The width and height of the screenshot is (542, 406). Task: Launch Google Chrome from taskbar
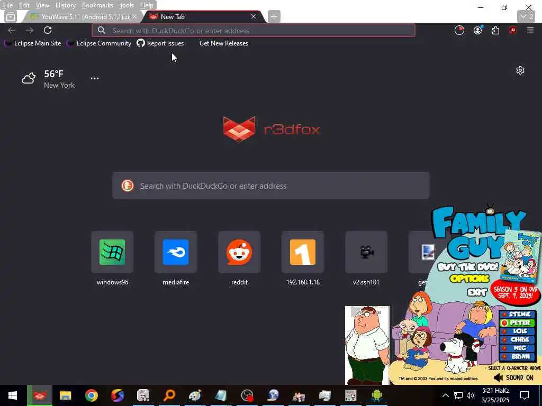click(x=91, y=395)
